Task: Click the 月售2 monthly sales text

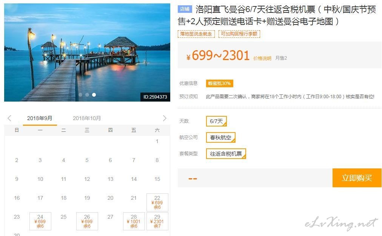Action: click(281, 58)
